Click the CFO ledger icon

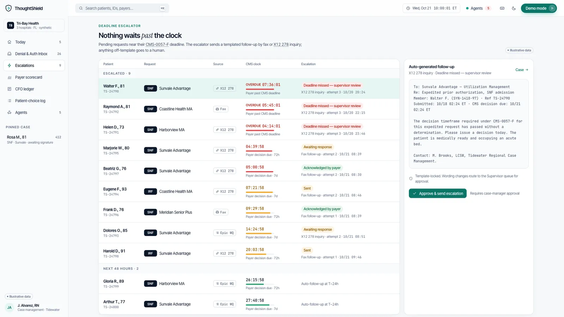(10, 89)
